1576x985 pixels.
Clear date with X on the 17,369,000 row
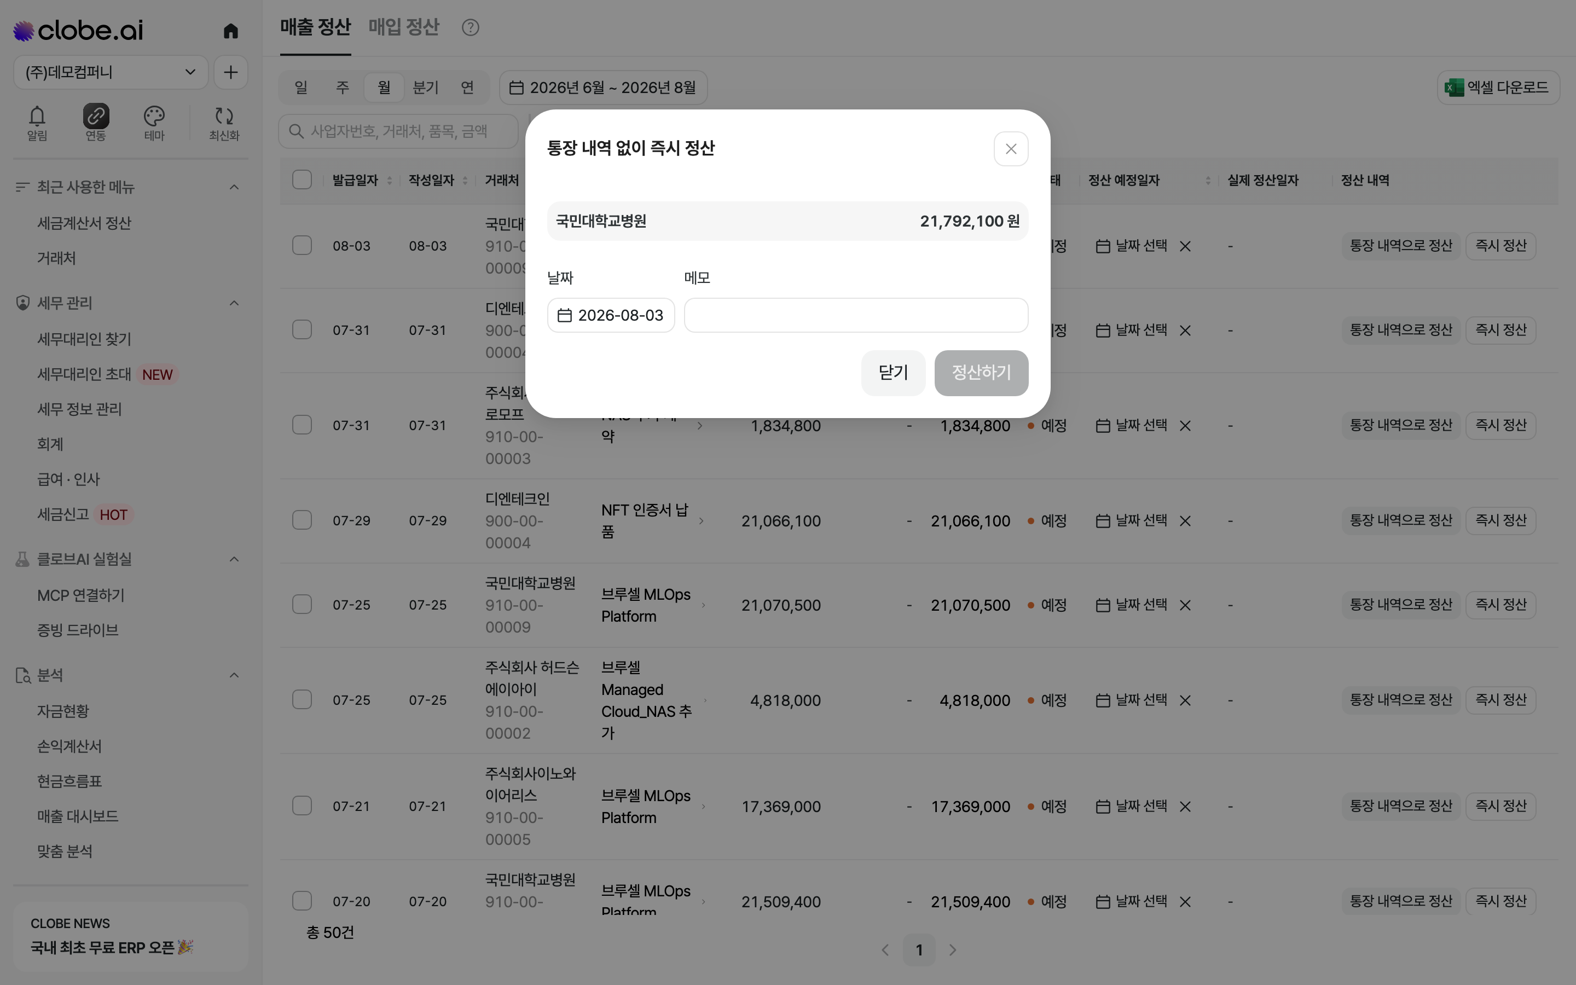tap(1185, 807)
